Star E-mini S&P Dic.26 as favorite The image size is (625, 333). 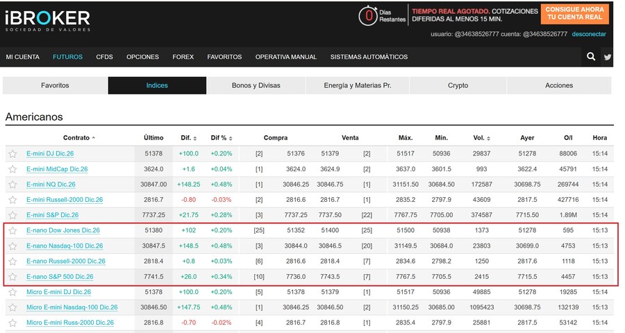(x=12, y=215)
